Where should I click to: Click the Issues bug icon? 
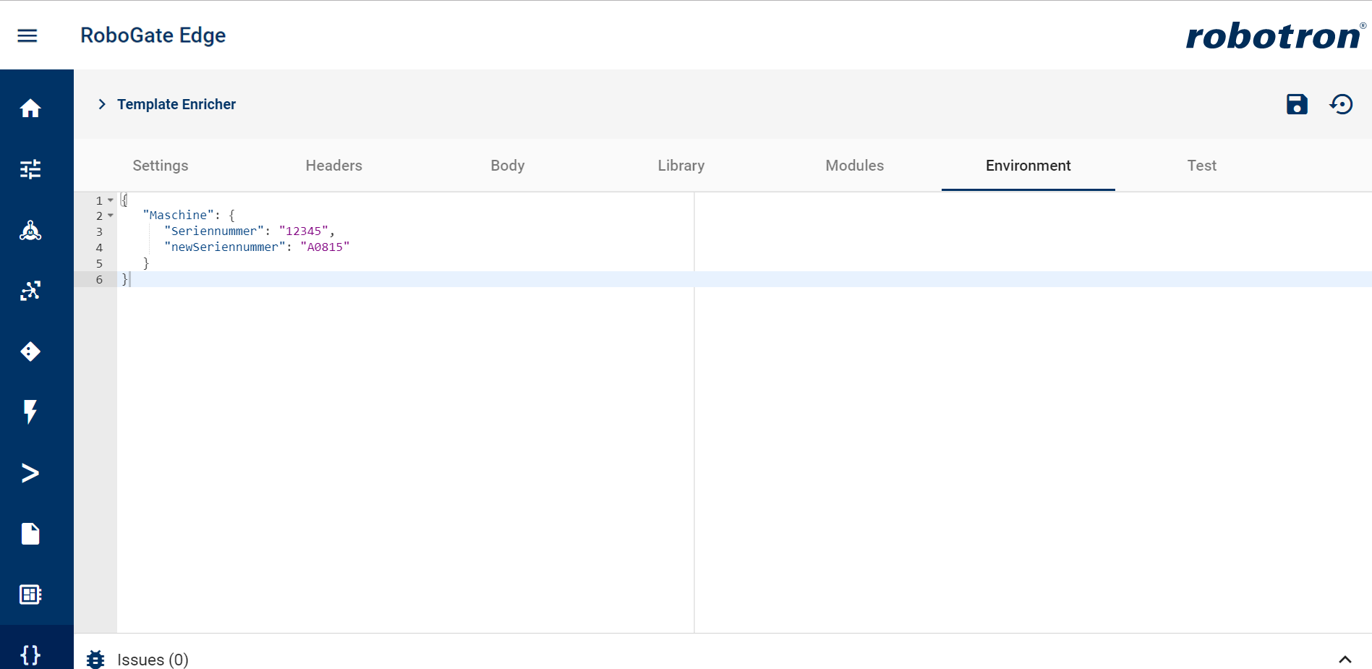[95, 660]
